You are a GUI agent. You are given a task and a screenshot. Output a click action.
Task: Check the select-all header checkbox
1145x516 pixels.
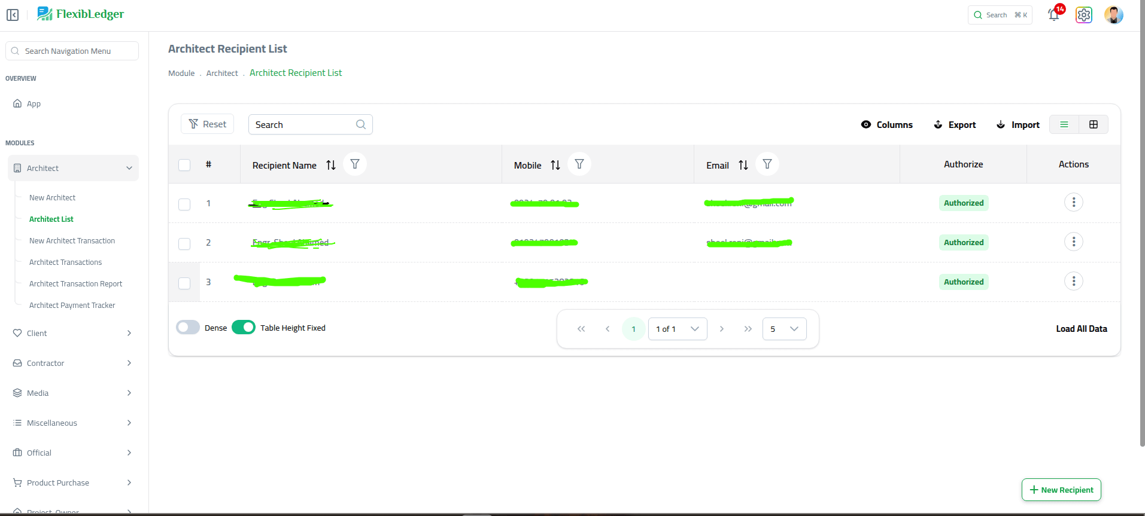184,165
